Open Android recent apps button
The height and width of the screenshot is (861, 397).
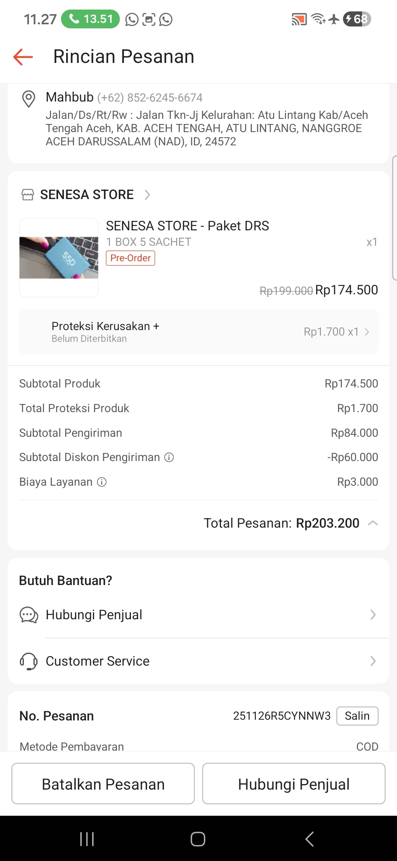[x=87, y=839]
